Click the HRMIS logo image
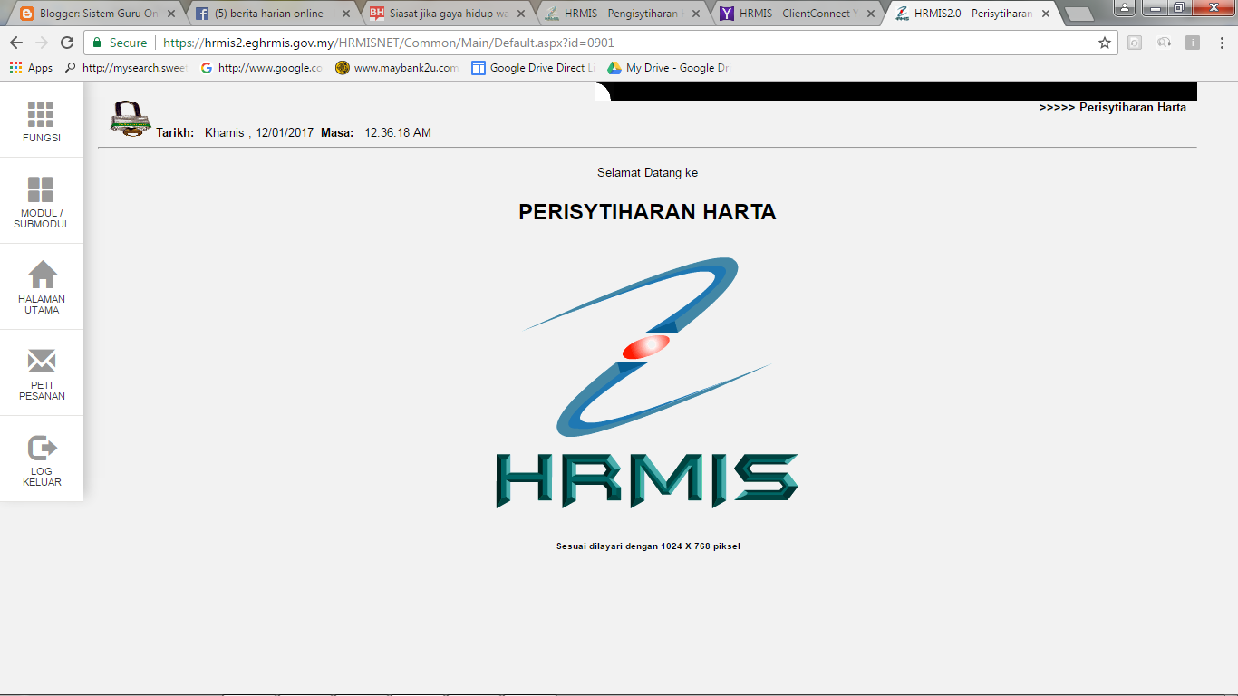Viewport: 1238px width, 696px height. (646, 382)
